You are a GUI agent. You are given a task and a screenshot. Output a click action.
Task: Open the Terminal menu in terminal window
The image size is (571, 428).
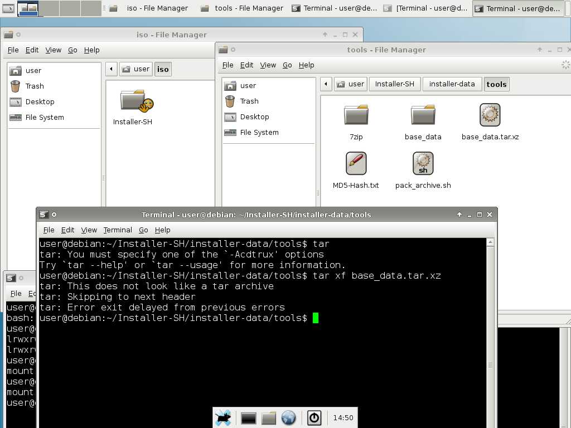tap(118, 230)
